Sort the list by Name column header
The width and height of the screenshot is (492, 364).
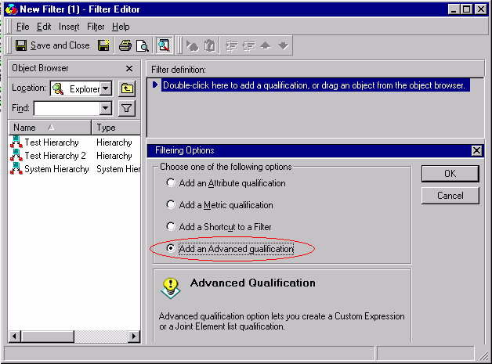tap(49, 128)
